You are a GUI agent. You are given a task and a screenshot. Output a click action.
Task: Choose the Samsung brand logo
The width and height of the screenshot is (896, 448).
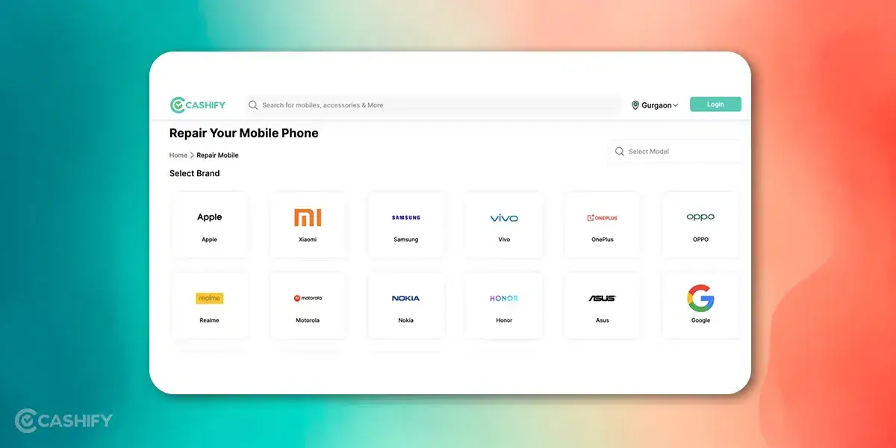click(x=406, y=218)
